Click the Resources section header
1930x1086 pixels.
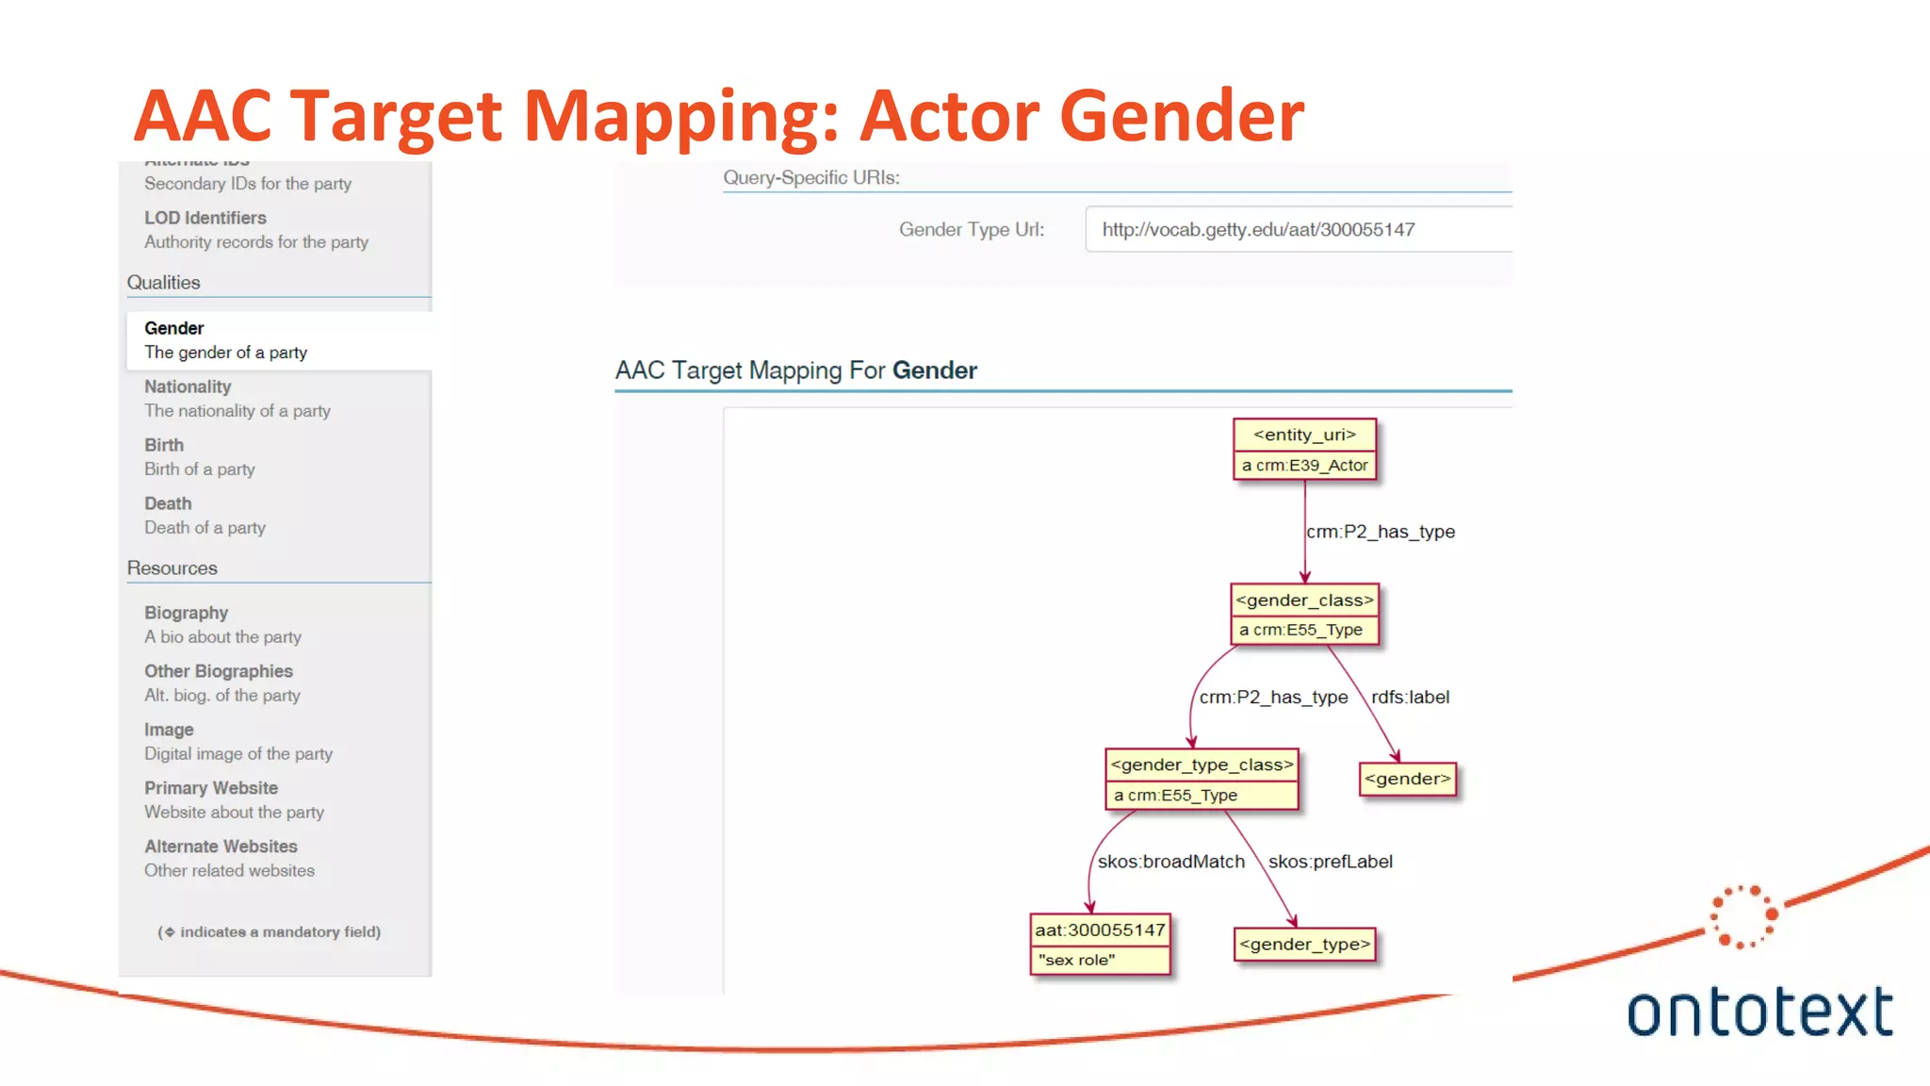coord(172,568)
